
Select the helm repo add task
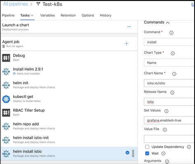69,126
